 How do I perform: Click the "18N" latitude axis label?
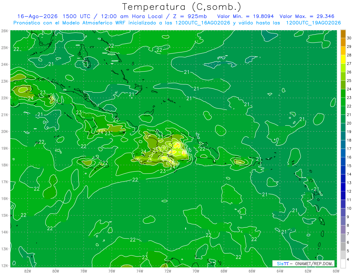[x=4, y=165]
